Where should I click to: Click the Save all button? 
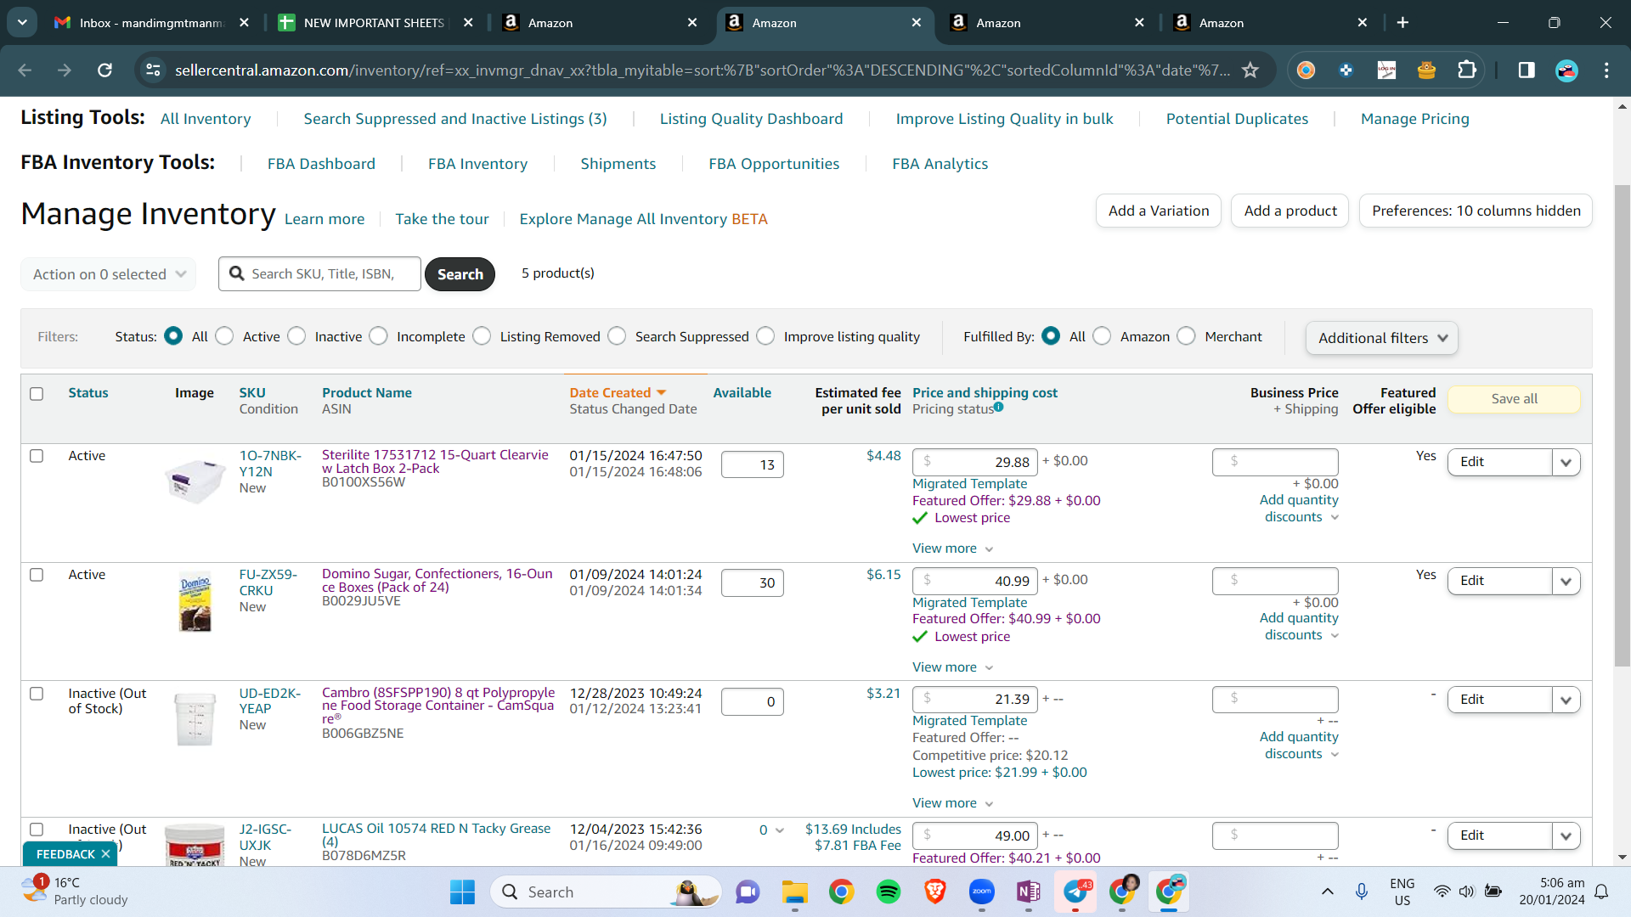[x=1515, y=399]
